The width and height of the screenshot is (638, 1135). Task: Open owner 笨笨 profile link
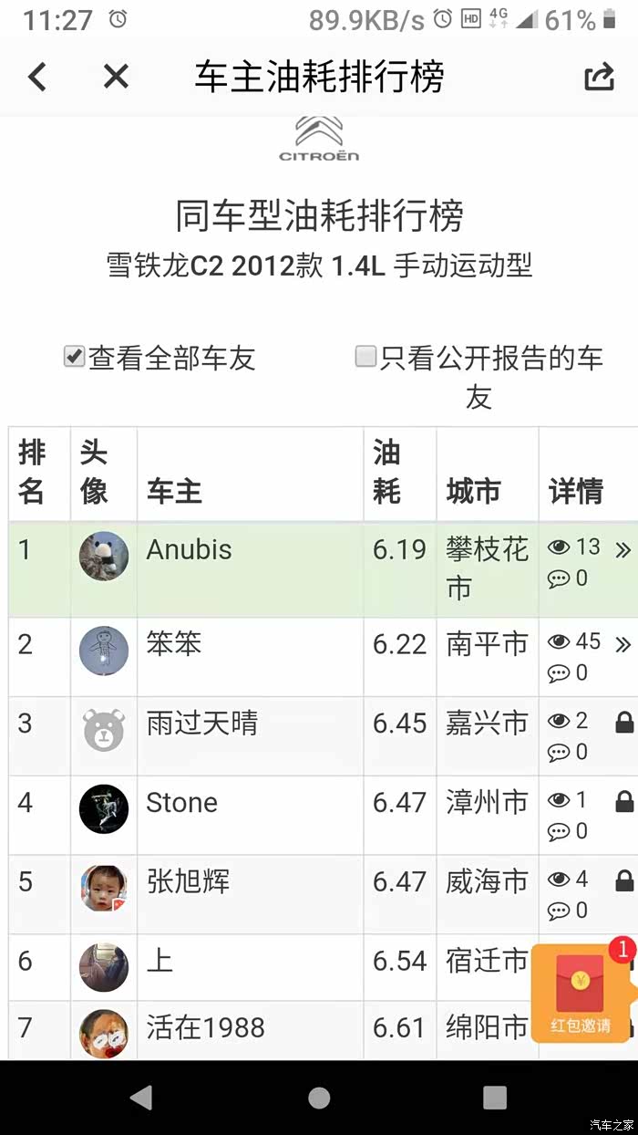[x=173, y=644]
